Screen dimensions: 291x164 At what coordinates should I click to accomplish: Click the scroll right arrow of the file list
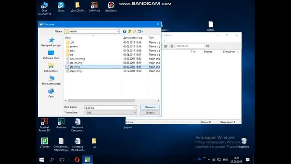click(158, 101)
